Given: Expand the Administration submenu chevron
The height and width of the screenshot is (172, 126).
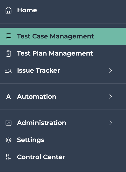Looking at the screenshot, I should click(x=111, y=123).
